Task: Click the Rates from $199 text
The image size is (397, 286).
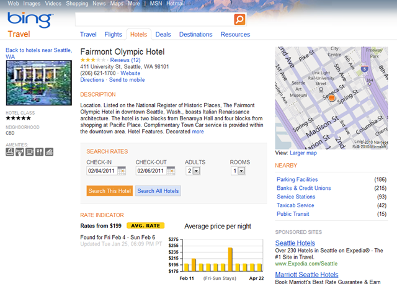Action: click(x=100, y=226)
